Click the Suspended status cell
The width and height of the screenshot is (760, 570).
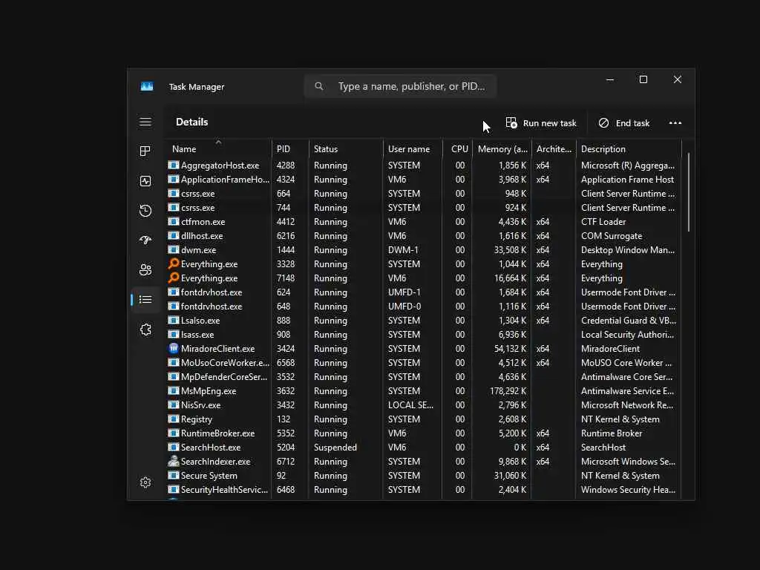335,448
